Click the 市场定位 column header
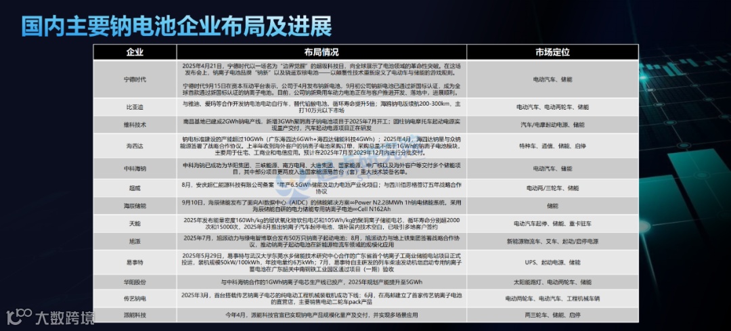 (x=552, y=52)
